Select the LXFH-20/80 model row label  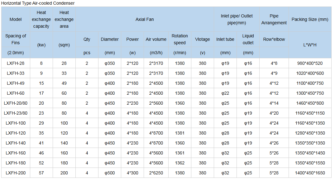(x=16, y=103)
